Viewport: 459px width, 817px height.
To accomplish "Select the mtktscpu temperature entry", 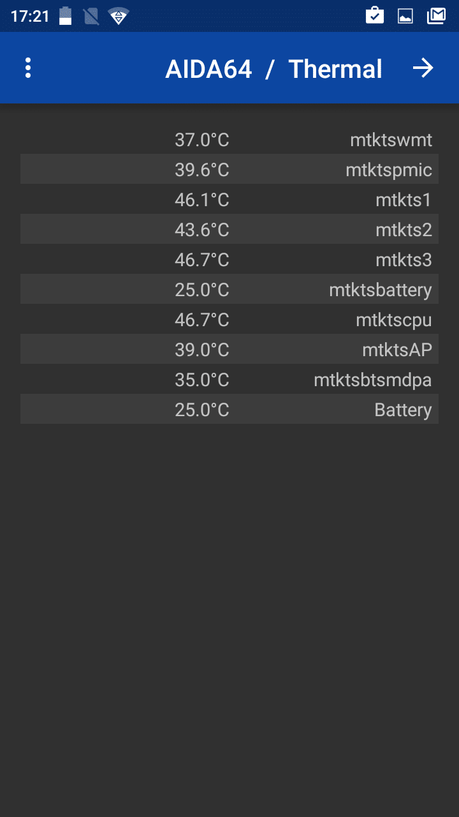I will [229, 320].
